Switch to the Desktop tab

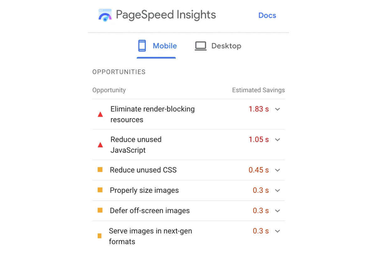coord(226,46)
